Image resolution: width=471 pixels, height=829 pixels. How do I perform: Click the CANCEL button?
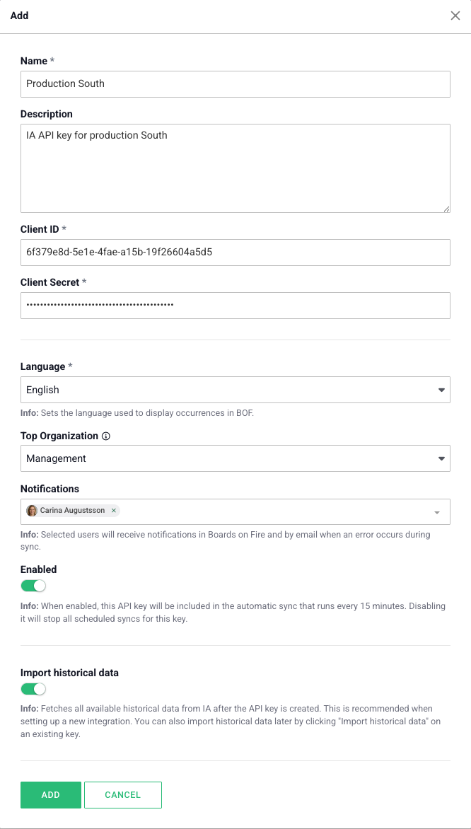point(123,795)
